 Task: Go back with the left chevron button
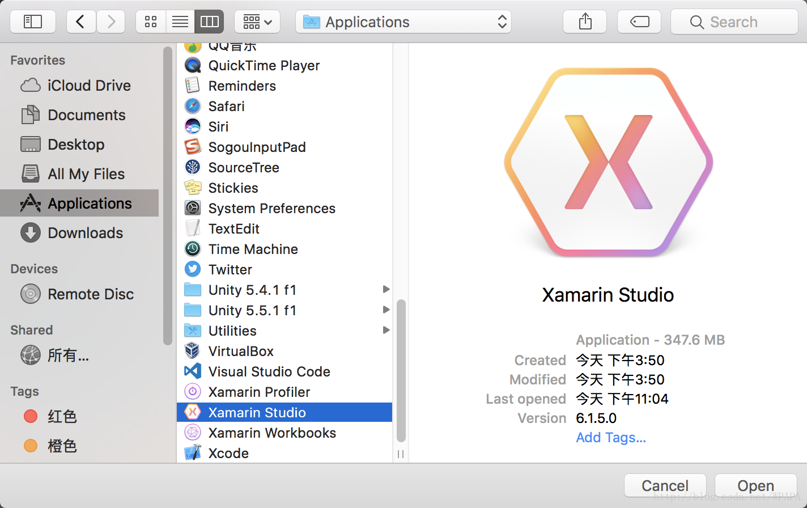(x=81, y=22)
